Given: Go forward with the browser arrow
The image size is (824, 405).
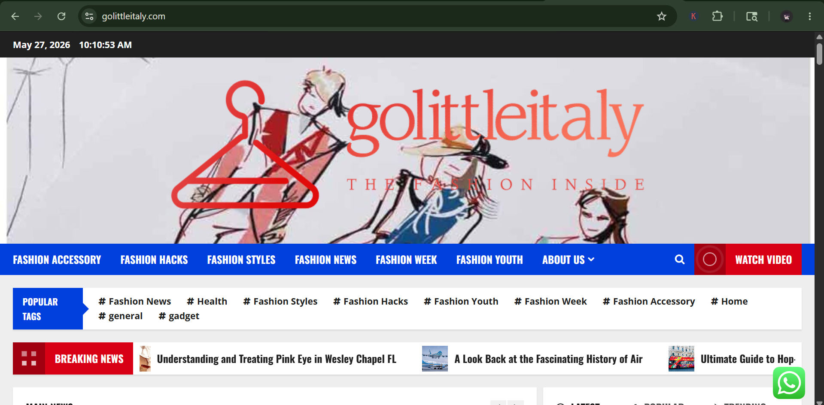Looking at the screenshot, I should tap(38, 16).
